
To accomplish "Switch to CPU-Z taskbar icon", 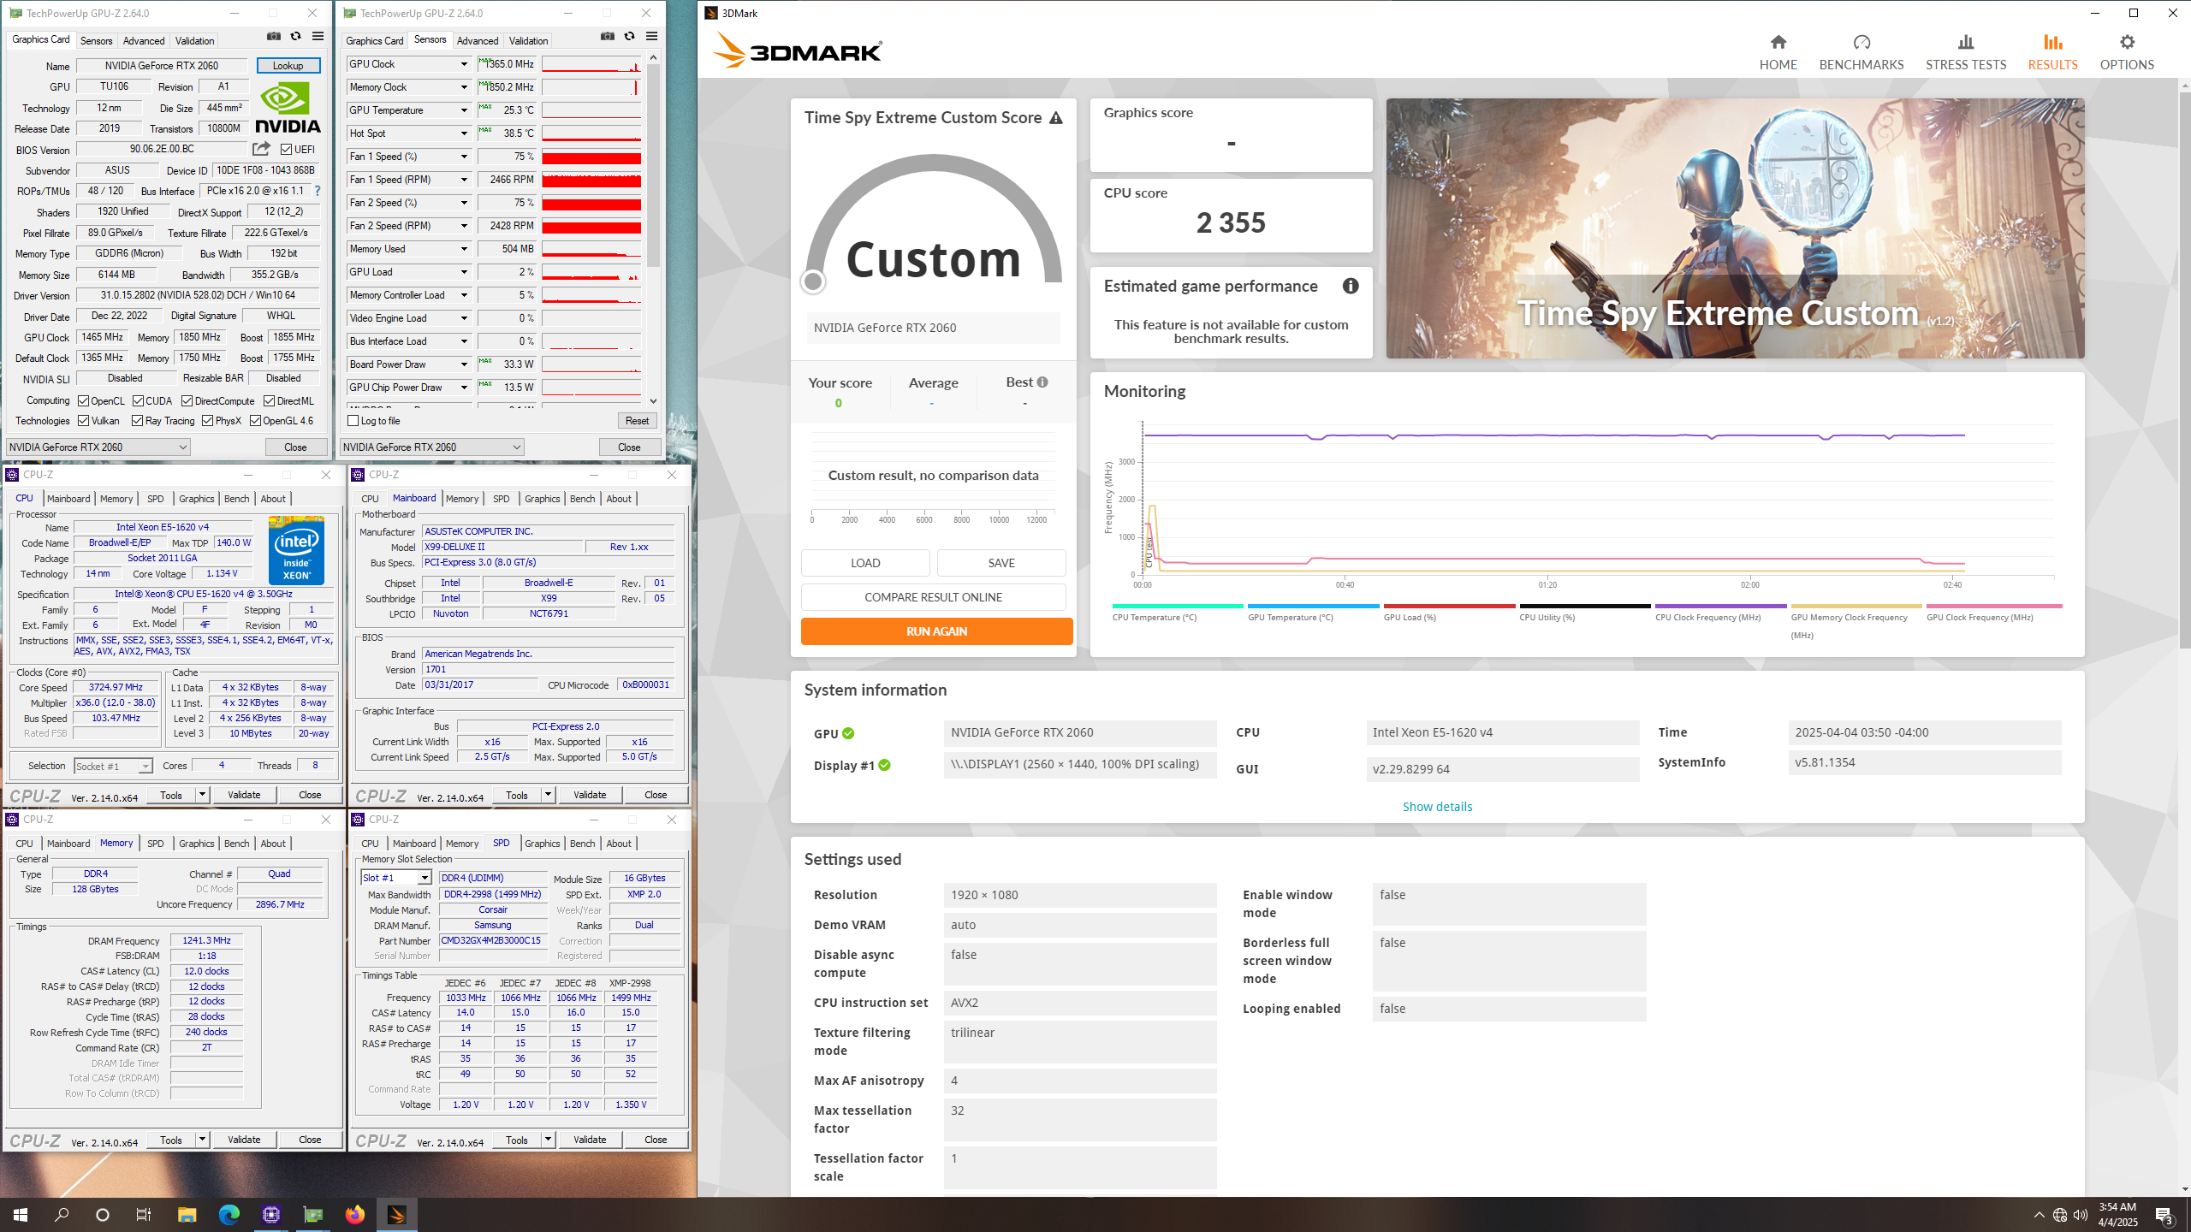I will point(271,1214).
